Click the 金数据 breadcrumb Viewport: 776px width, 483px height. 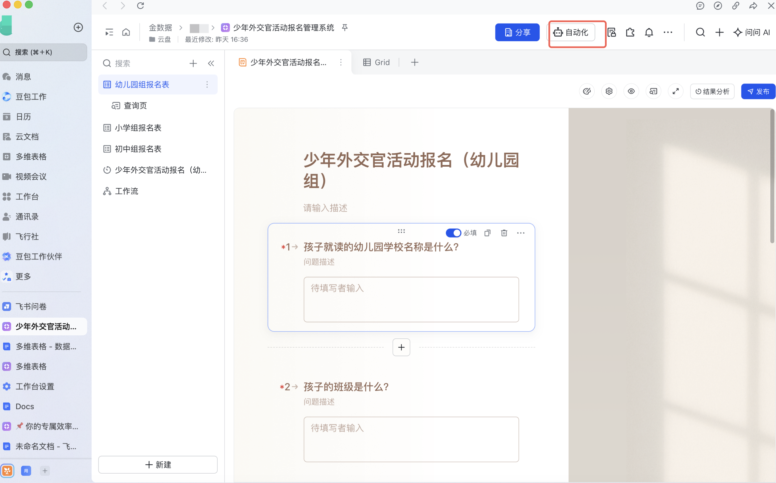pos(160,28)
